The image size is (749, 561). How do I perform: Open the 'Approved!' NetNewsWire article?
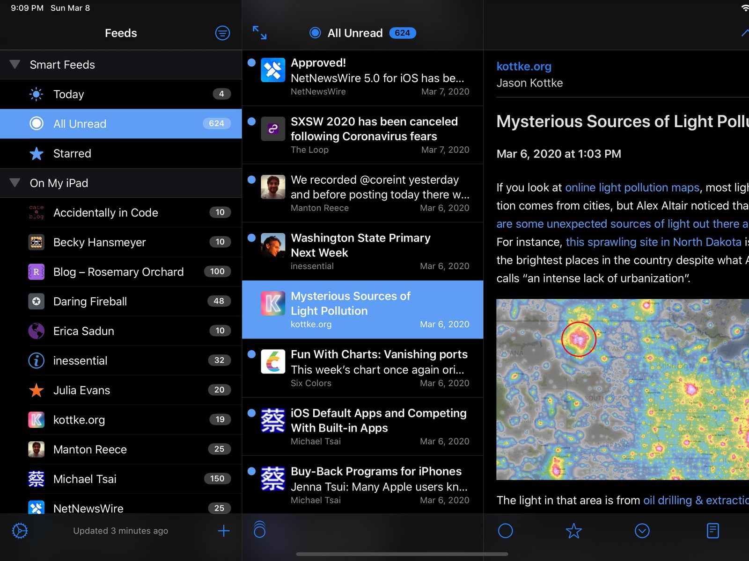(x=362, y=77)
